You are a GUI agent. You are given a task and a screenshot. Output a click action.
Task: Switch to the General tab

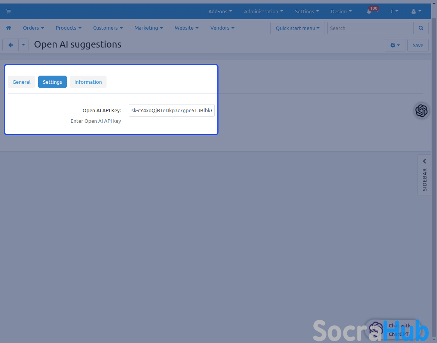21,82
